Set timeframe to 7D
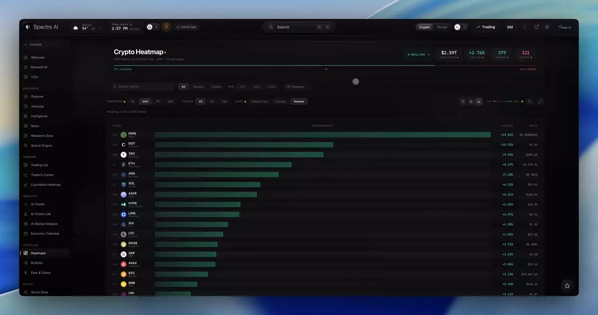Viewport: 598px width, 315px height. pos(157,101)
